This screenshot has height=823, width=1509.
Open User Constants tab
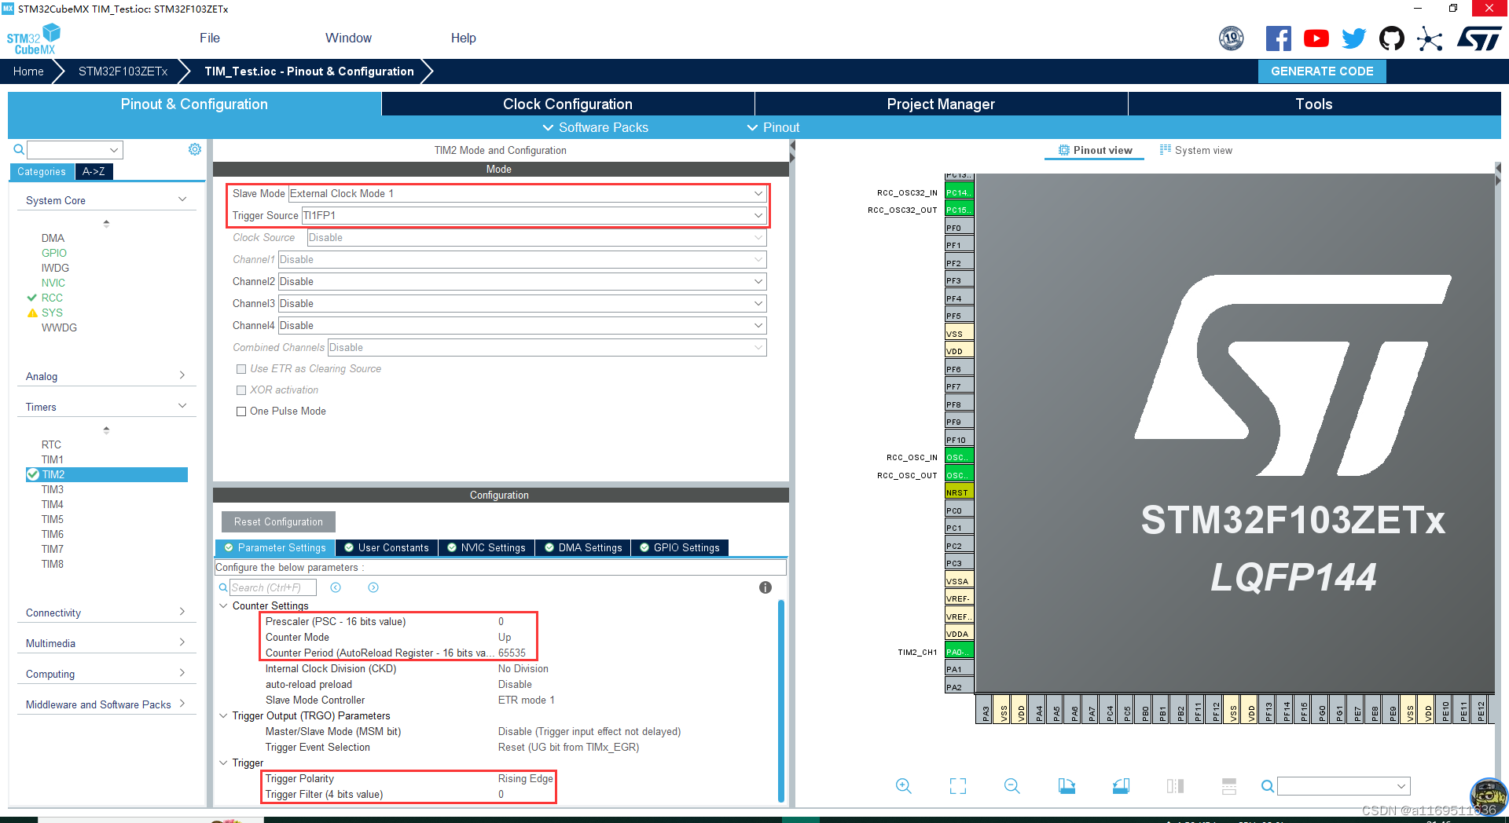point(387,547)
